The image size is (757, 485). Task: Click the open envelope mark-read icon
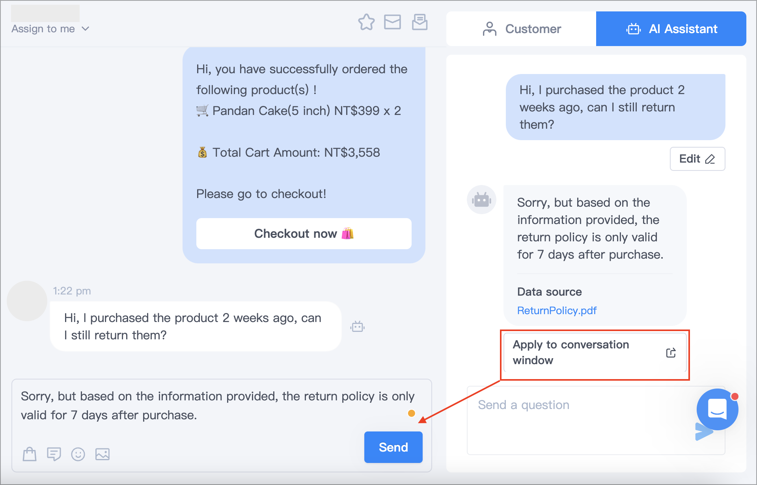pos(420,22)
